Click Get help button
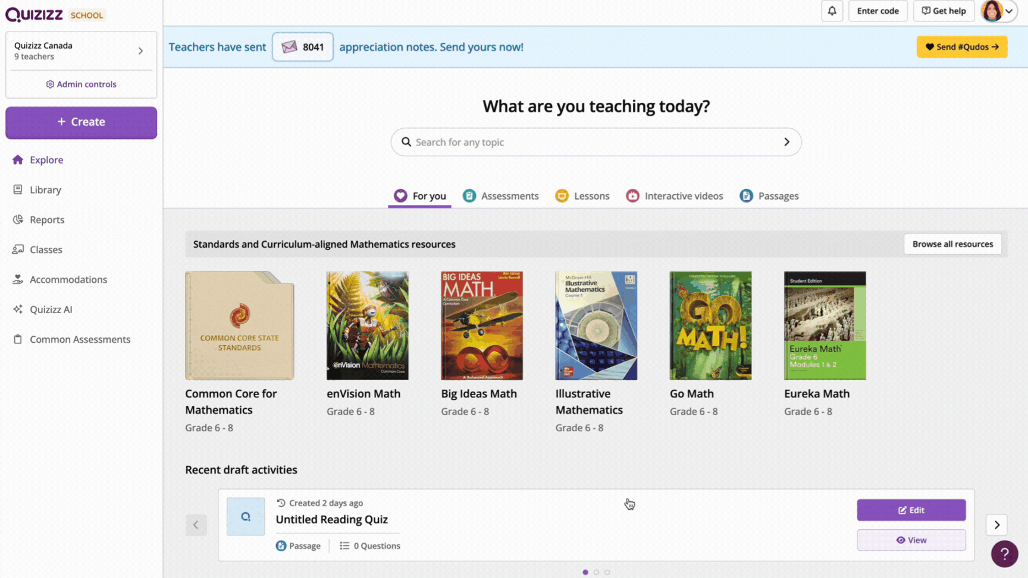Screen dimensions: 1028x578 pyautogui.click(x=944, y=11)
